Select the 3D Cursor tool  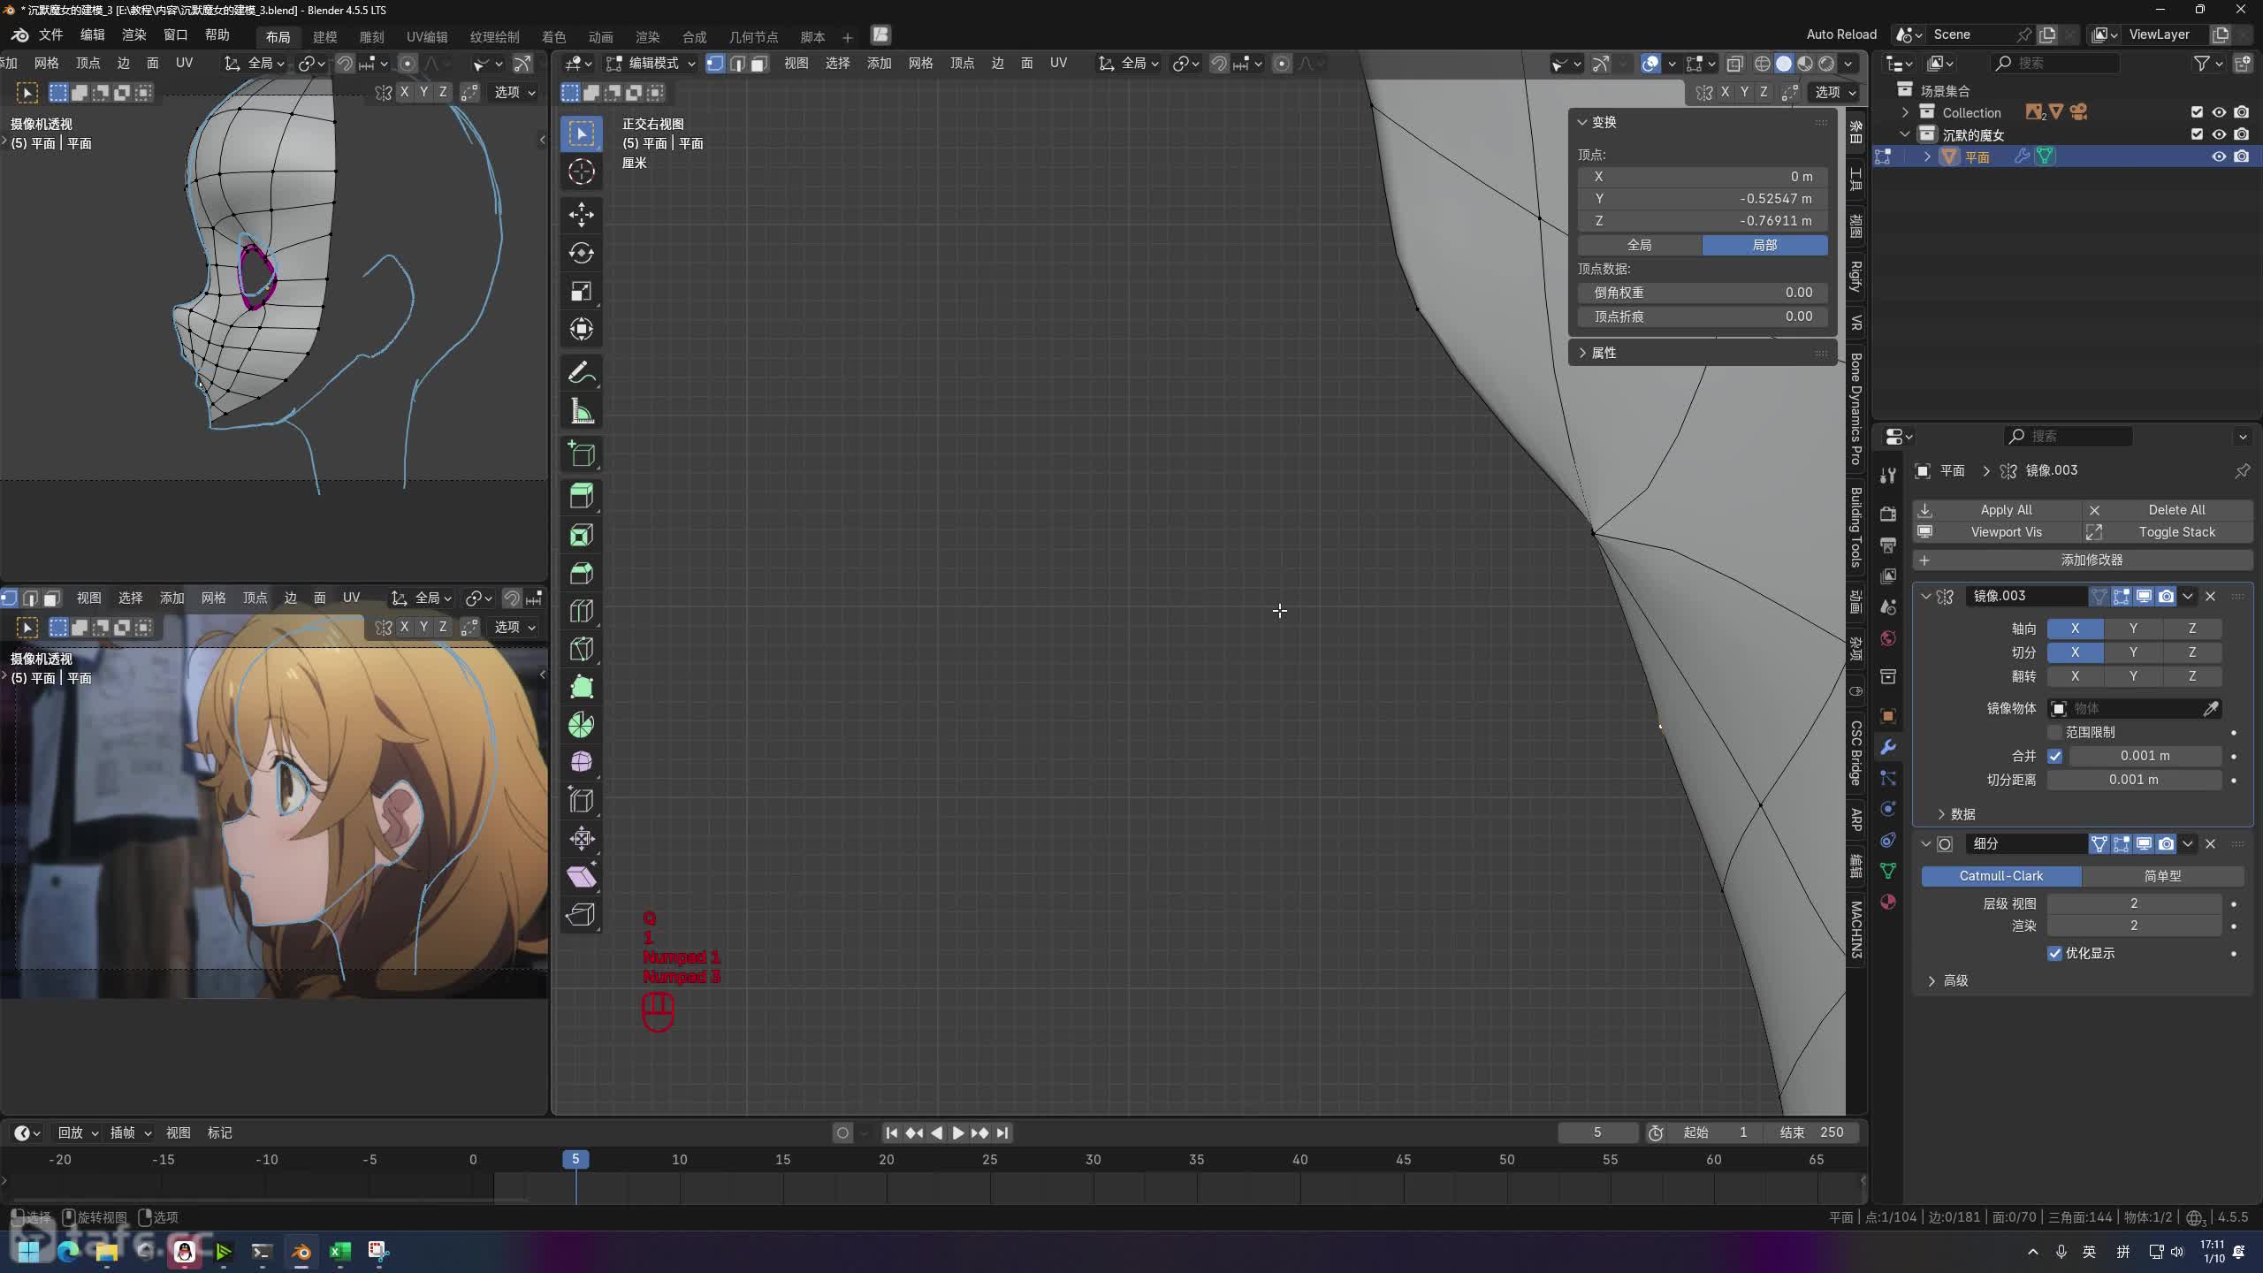point(581,172)
